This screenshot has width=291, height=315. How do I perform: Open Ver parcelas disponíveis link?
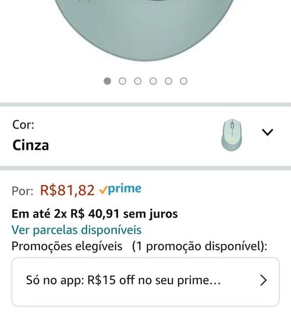(77, 230)
